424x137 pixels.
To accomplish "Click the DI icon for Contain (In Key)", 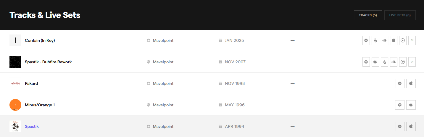I will tap(412, 40).
